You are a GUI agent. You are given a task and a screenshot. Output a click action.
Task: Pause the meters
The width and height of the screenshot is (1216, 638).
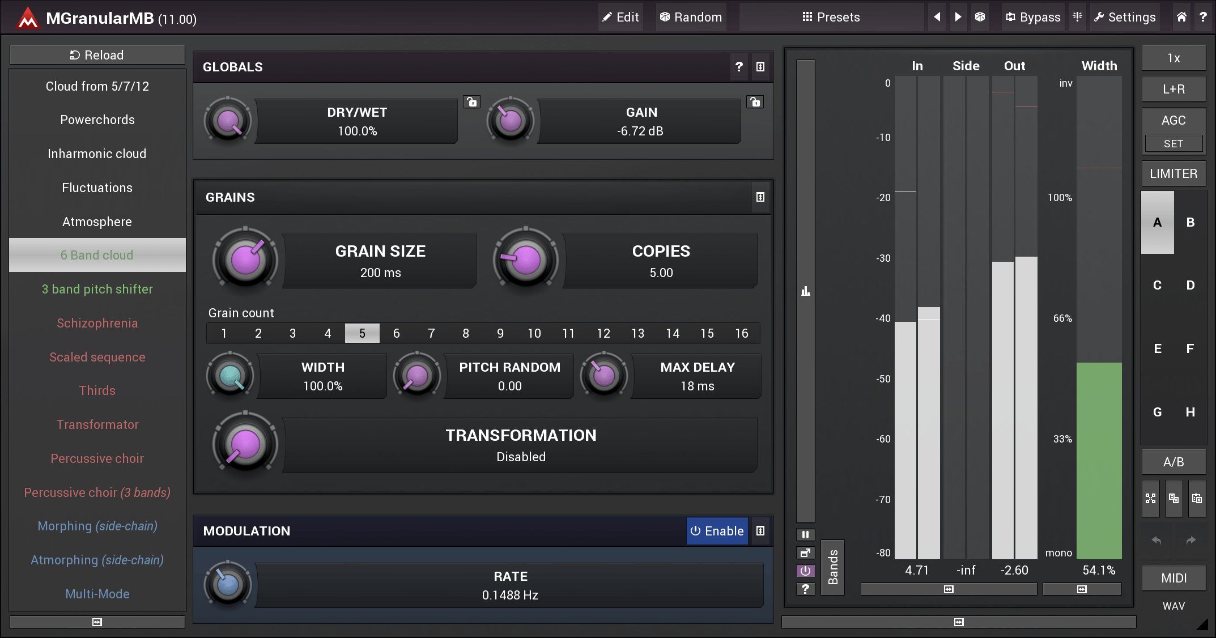[805, 534]
